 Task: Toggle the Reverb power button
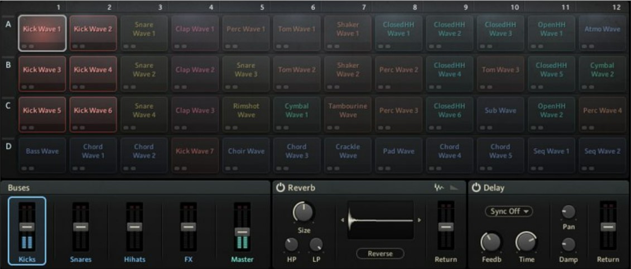pos(281,188)
